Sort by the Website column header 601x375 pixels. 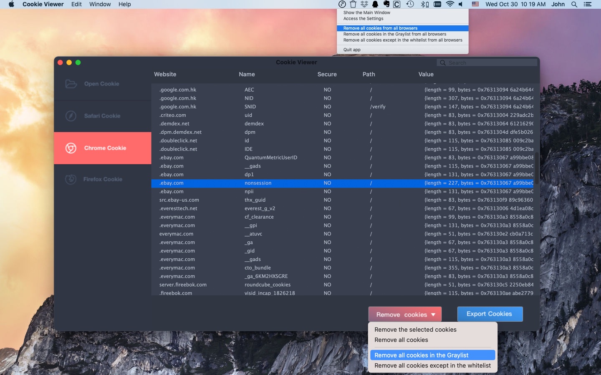coord(165,74)
